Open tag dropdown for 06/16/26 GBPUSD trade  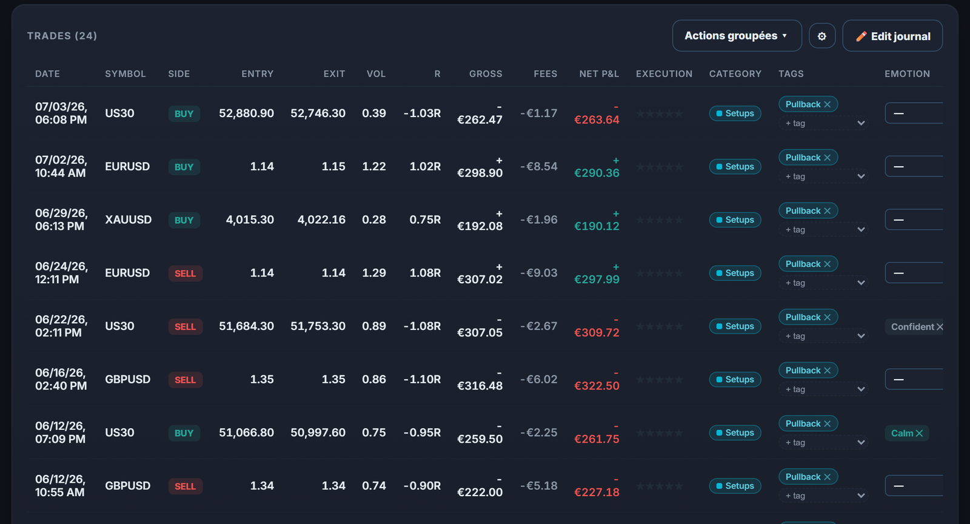tap(823, 389)
